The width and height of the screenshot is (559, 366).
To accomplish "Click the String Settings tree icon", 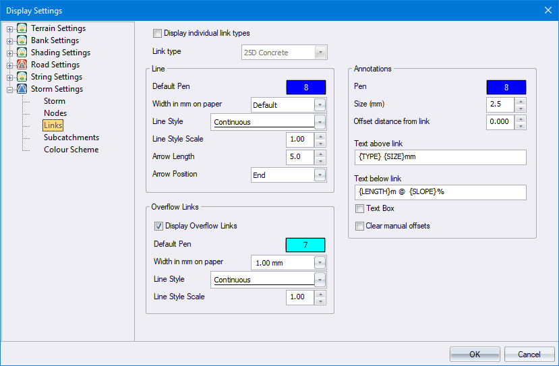I will (x=22, y=77).
